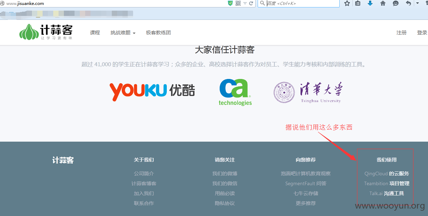Click the chat smiley face icon
This screenshot has width=428, height=216.
(396, 3)
